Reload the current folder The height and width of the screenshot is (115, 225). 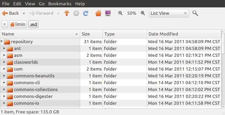[85, 13]
